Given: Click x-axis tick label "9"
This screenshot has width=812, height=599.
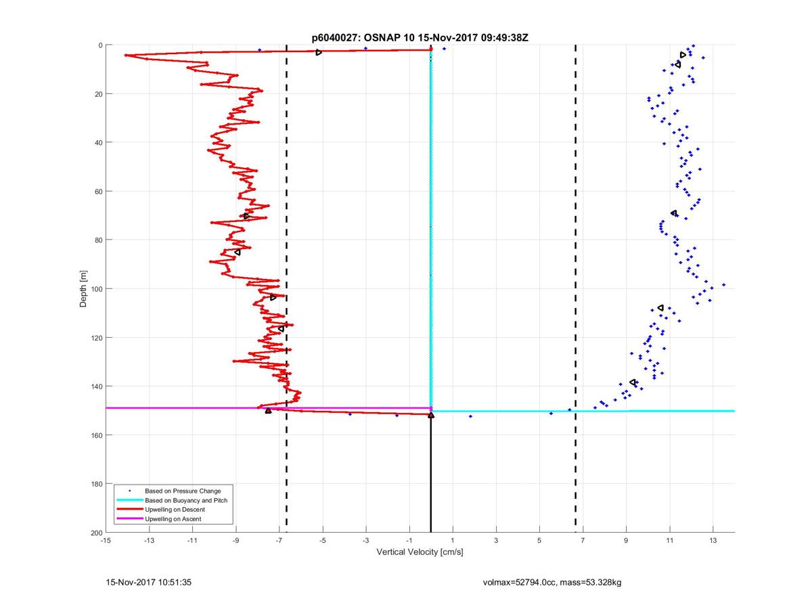Looking at the screenshot, I should click(626, 541).
